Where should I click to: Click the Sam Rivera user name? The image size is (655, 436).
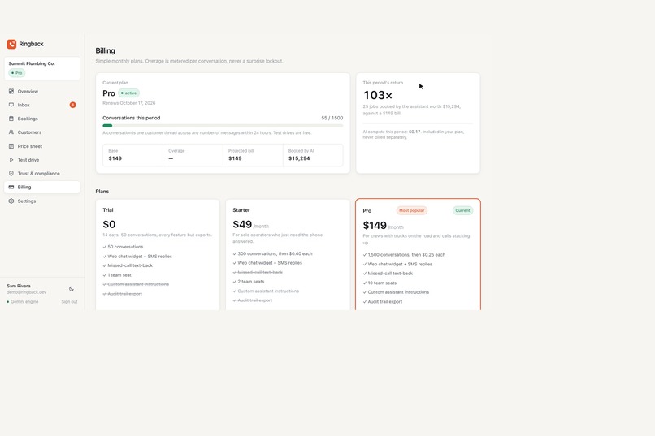[19, 286]
